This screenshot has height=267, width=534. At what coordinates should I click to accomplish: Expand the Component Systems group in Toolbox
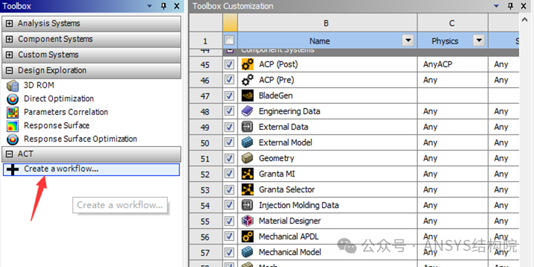(x=9, y=39)
